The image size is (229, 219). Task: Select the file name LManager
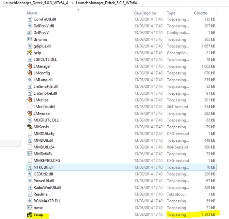(42, 66)
